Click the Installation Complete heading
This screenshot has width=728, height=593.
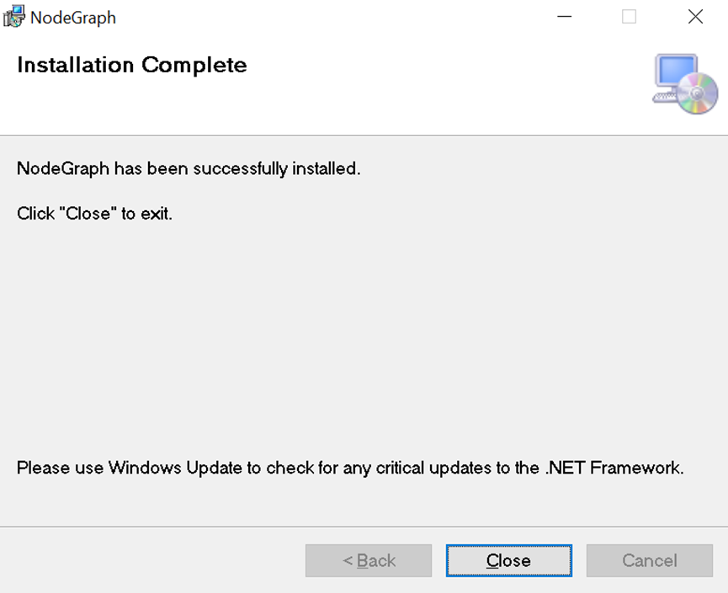[x=132, y=65]
